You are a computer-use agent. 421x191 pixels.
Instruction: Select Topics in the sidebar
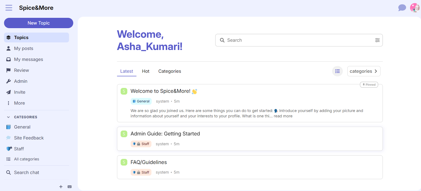tap(37, 38)
